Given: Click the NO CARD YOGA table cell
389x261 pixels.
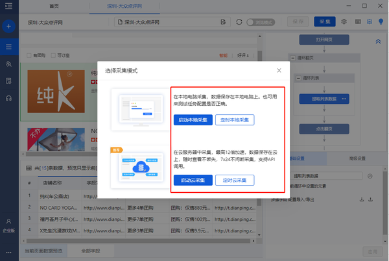Looking at the screenshot, I should click(60, 208).
